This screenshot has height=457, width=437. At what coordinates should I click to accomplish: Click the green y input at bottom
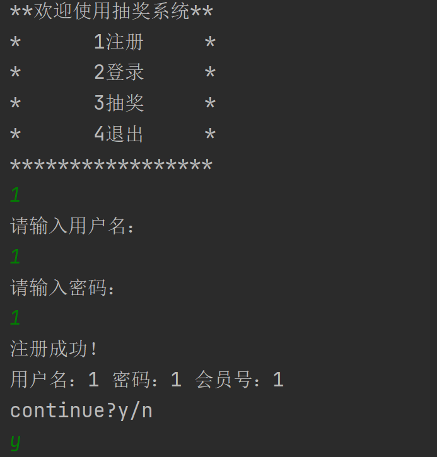click(16, 442)
